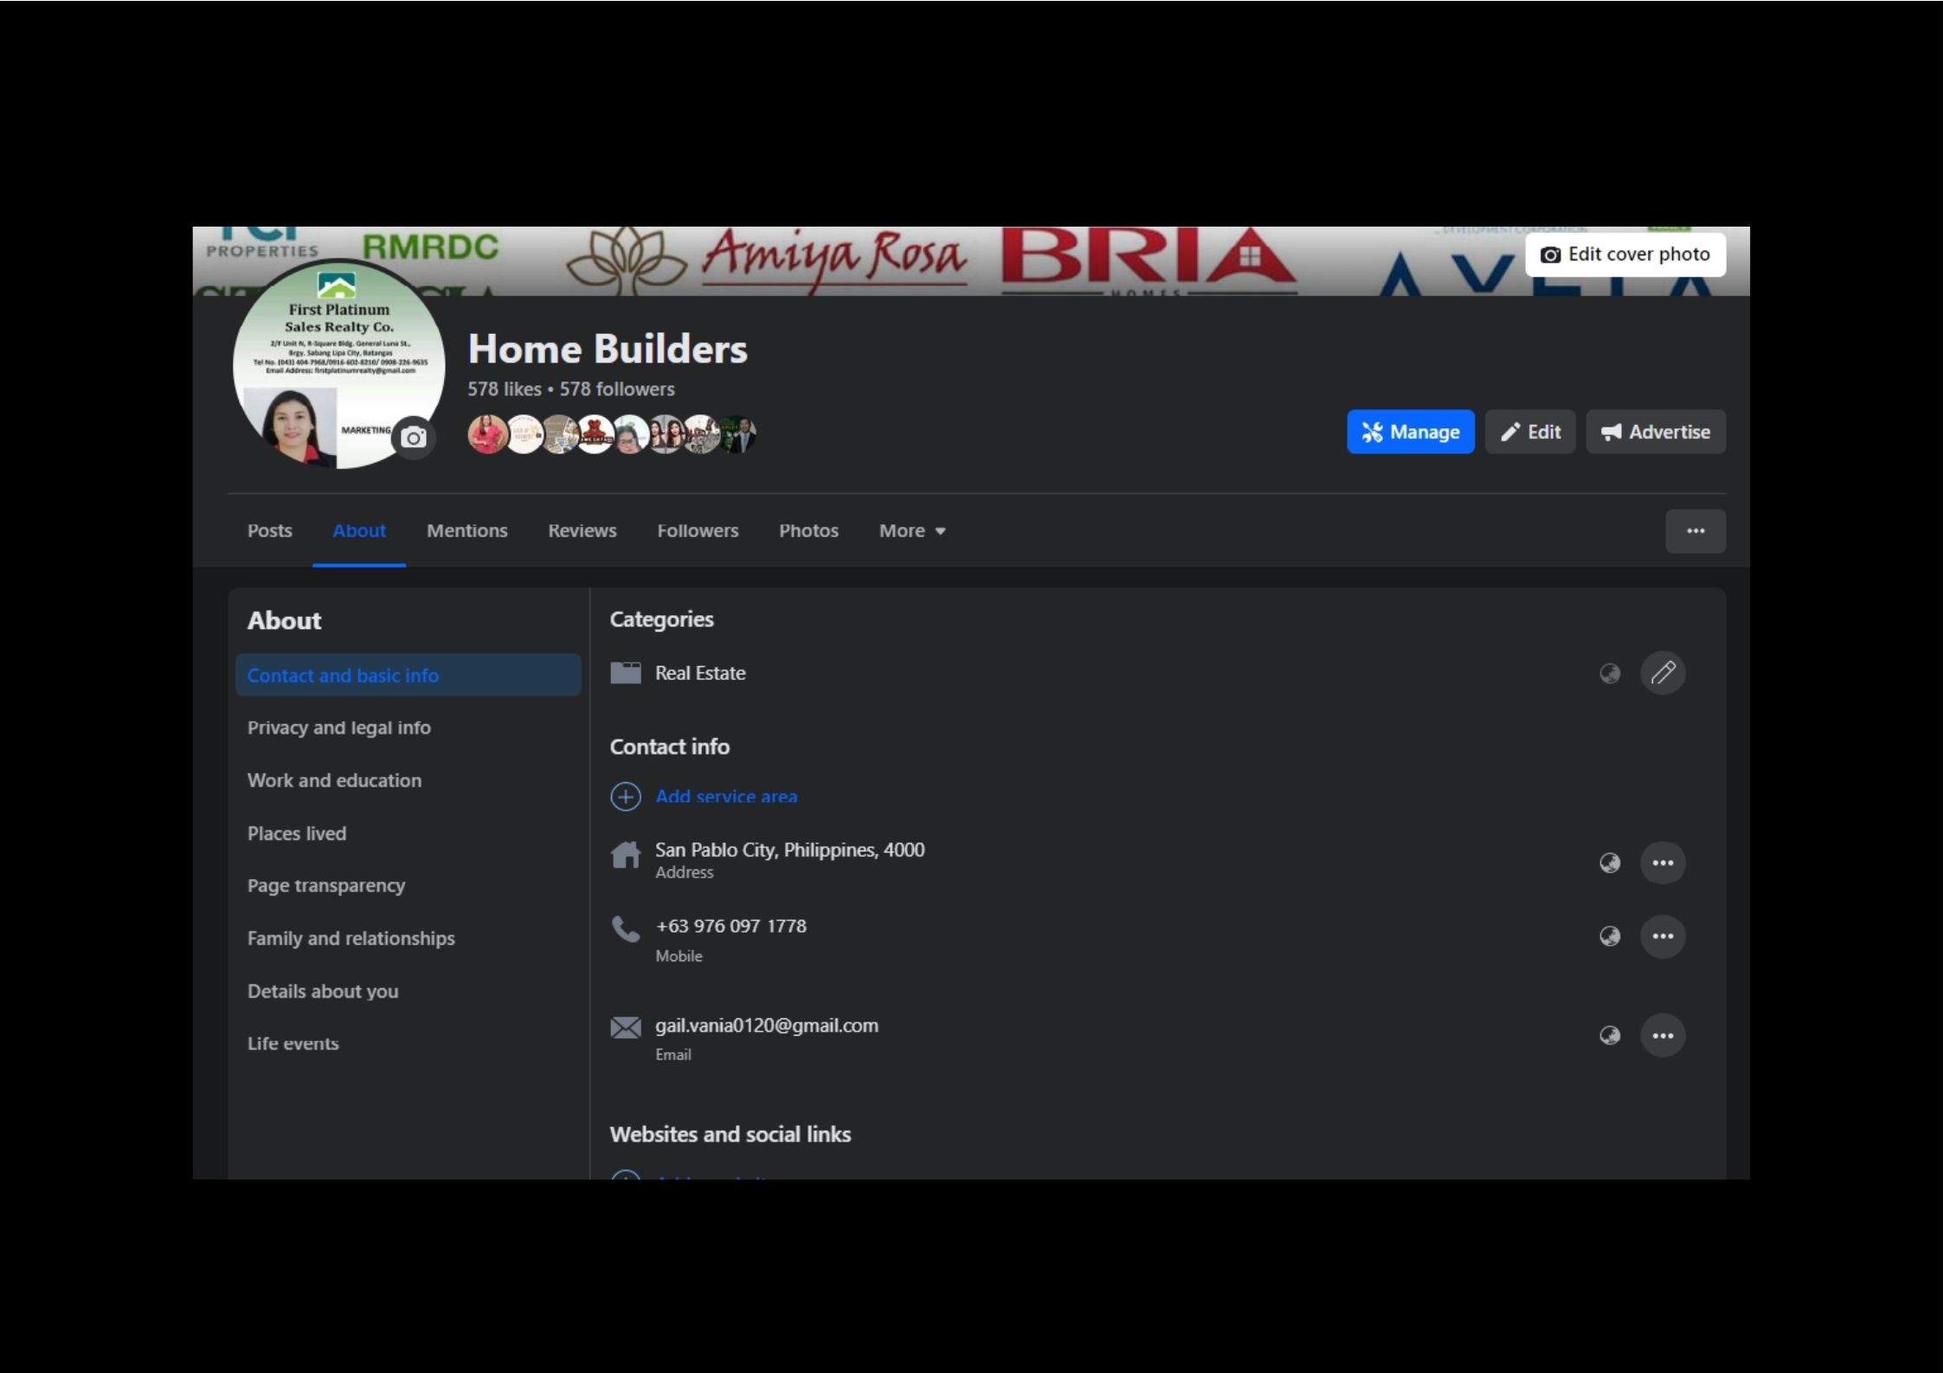Toggle audience globe beside the email address
The image size is (1943, 1373).
pos(1609,1036)
